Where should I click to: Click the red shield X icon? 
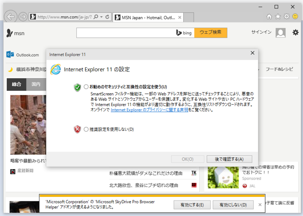point(78,129)
